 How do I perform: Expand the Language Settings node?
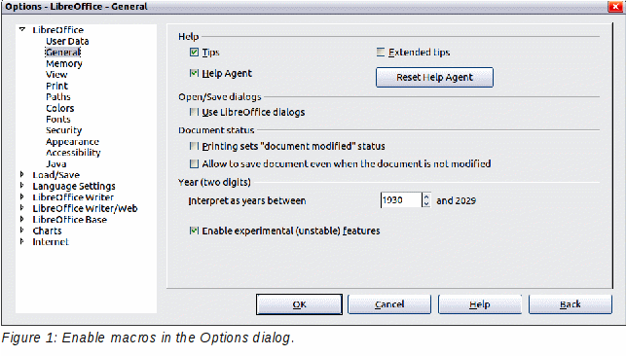(x=22, y=186)
